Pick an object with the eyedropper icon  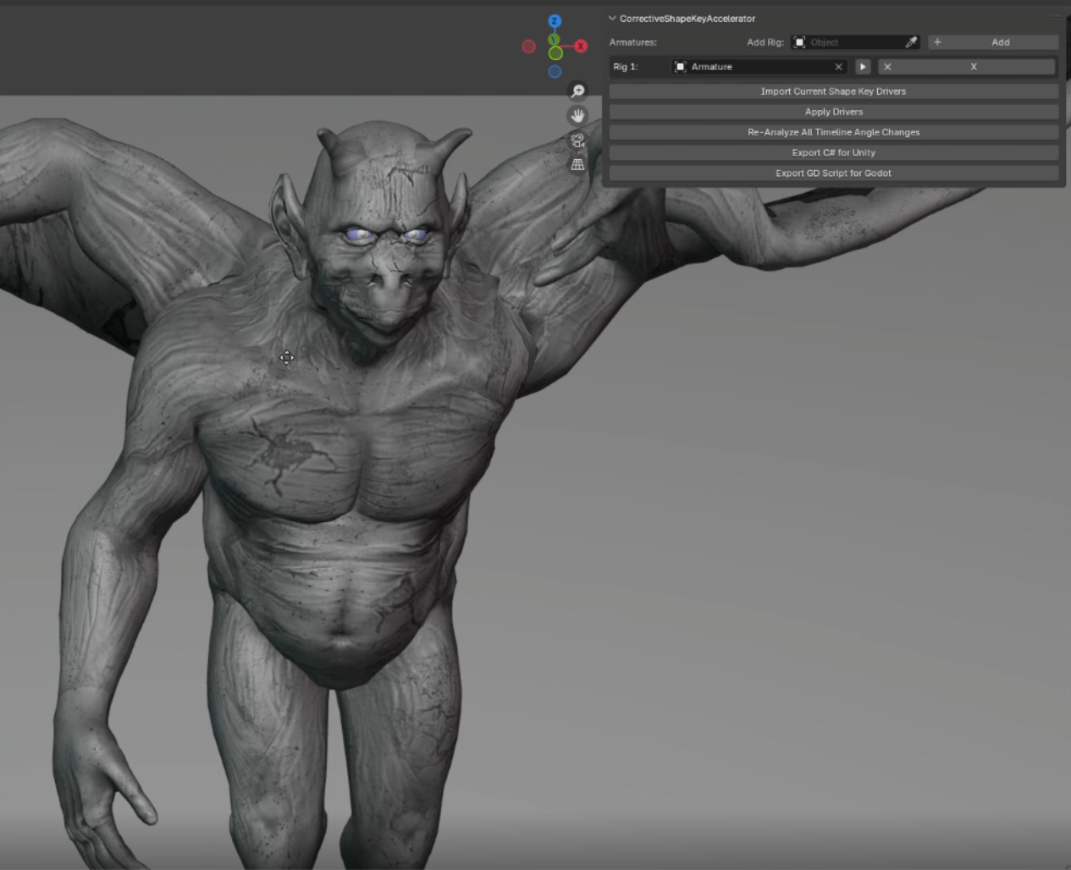tap(911, 42)
